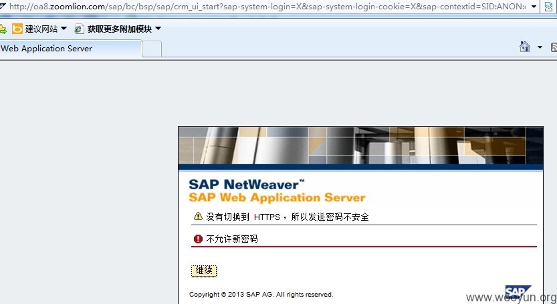557x304 pixels.
Task: Click the 不允许新密码 error message text
Action: pyautogui.click(x=231, y=239)
